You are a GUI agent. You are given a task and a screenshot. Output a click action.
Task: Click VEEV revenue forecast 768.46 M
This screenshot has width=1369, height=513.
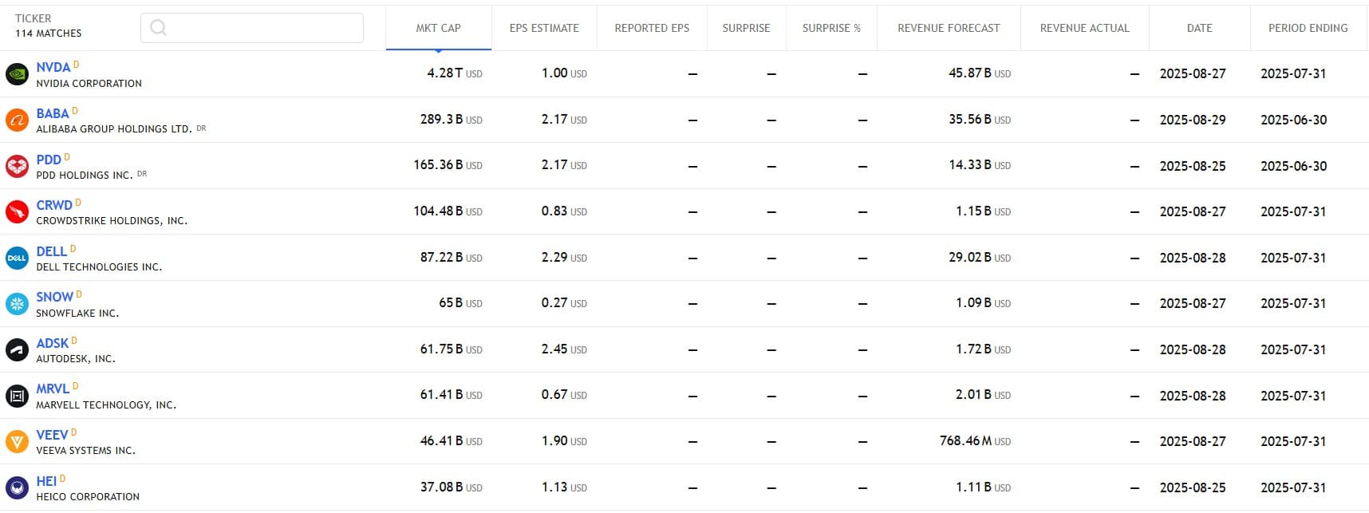pos(976,441)
